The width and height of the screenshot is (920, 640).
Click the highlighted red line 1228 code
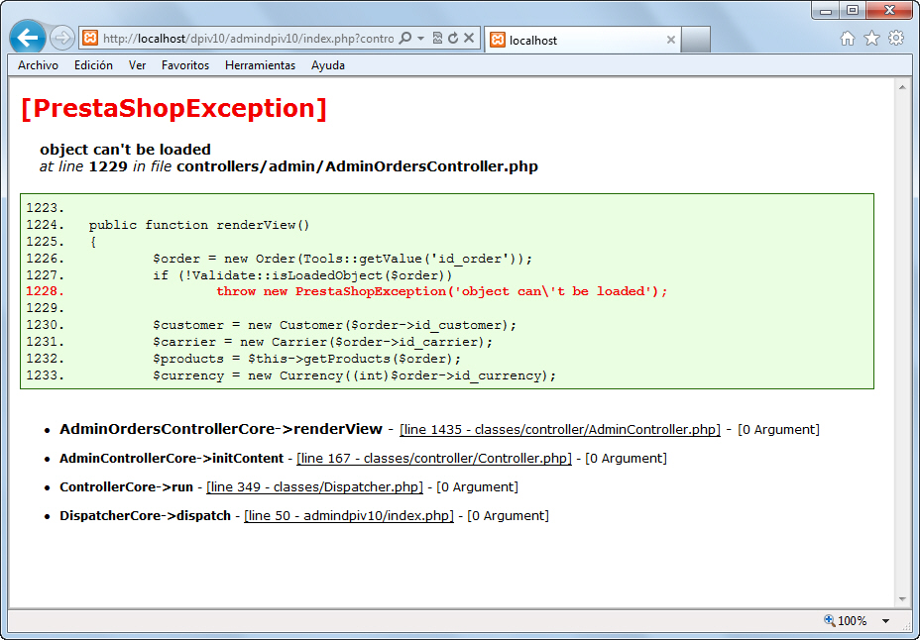point(442,291)
